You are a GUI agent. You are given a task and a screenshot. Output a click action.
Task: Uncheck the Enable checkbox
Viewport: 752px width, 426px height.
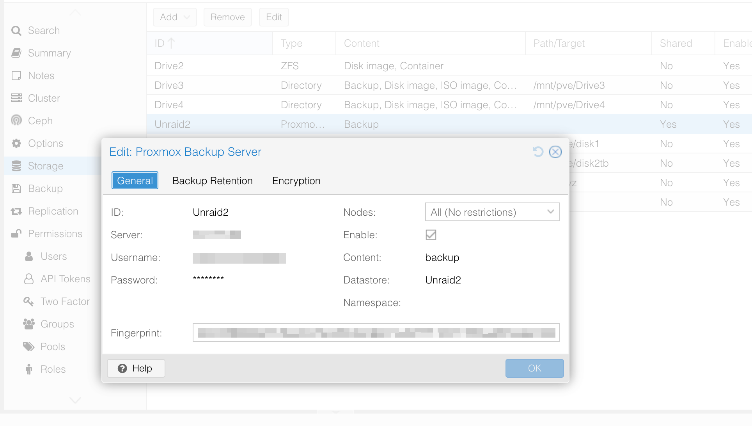tap(430, 235)
